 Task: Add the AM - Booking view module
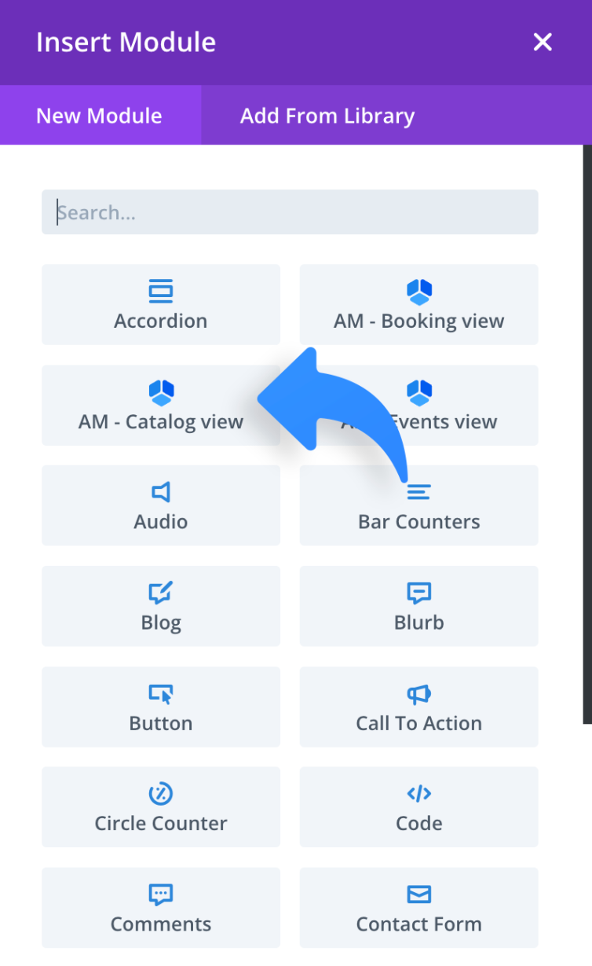[418, 305]
